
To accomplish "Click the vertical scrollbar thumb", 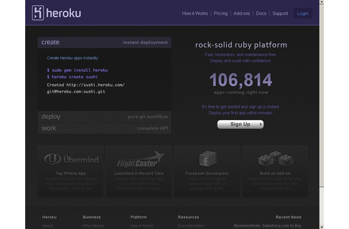I will [x=322, y=96].
